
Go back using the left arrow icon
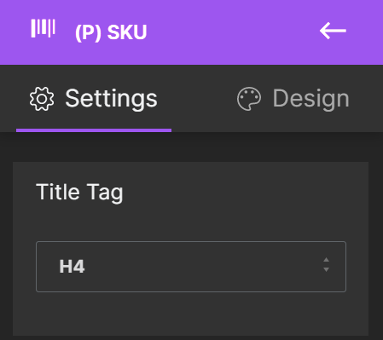click(333, 31)
